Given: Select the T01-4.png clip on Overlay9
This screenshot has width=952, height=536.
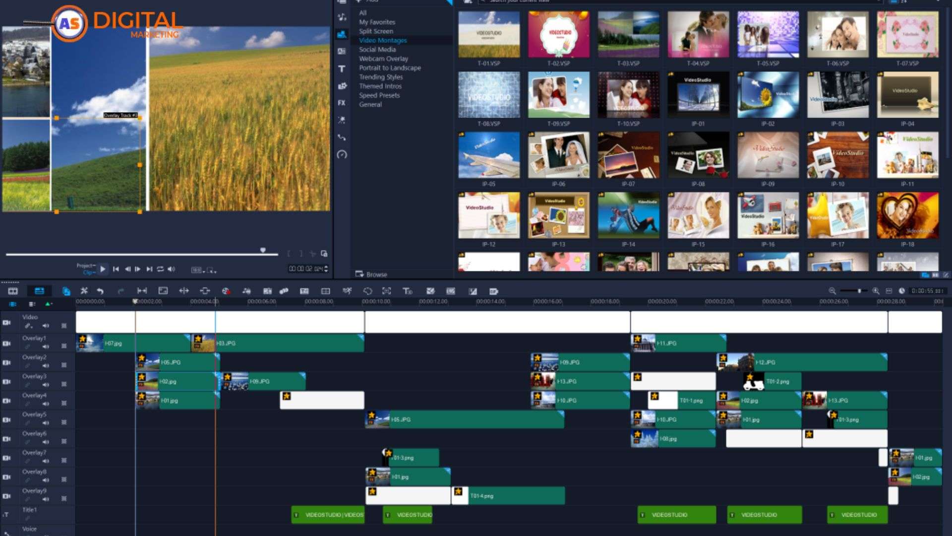Looking at the screenshot, I should [508, 496].
